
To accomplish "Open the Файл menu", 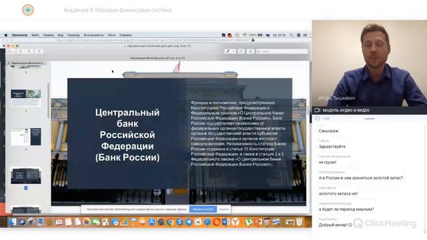I will pyautogui.click(x=35, y=35).
